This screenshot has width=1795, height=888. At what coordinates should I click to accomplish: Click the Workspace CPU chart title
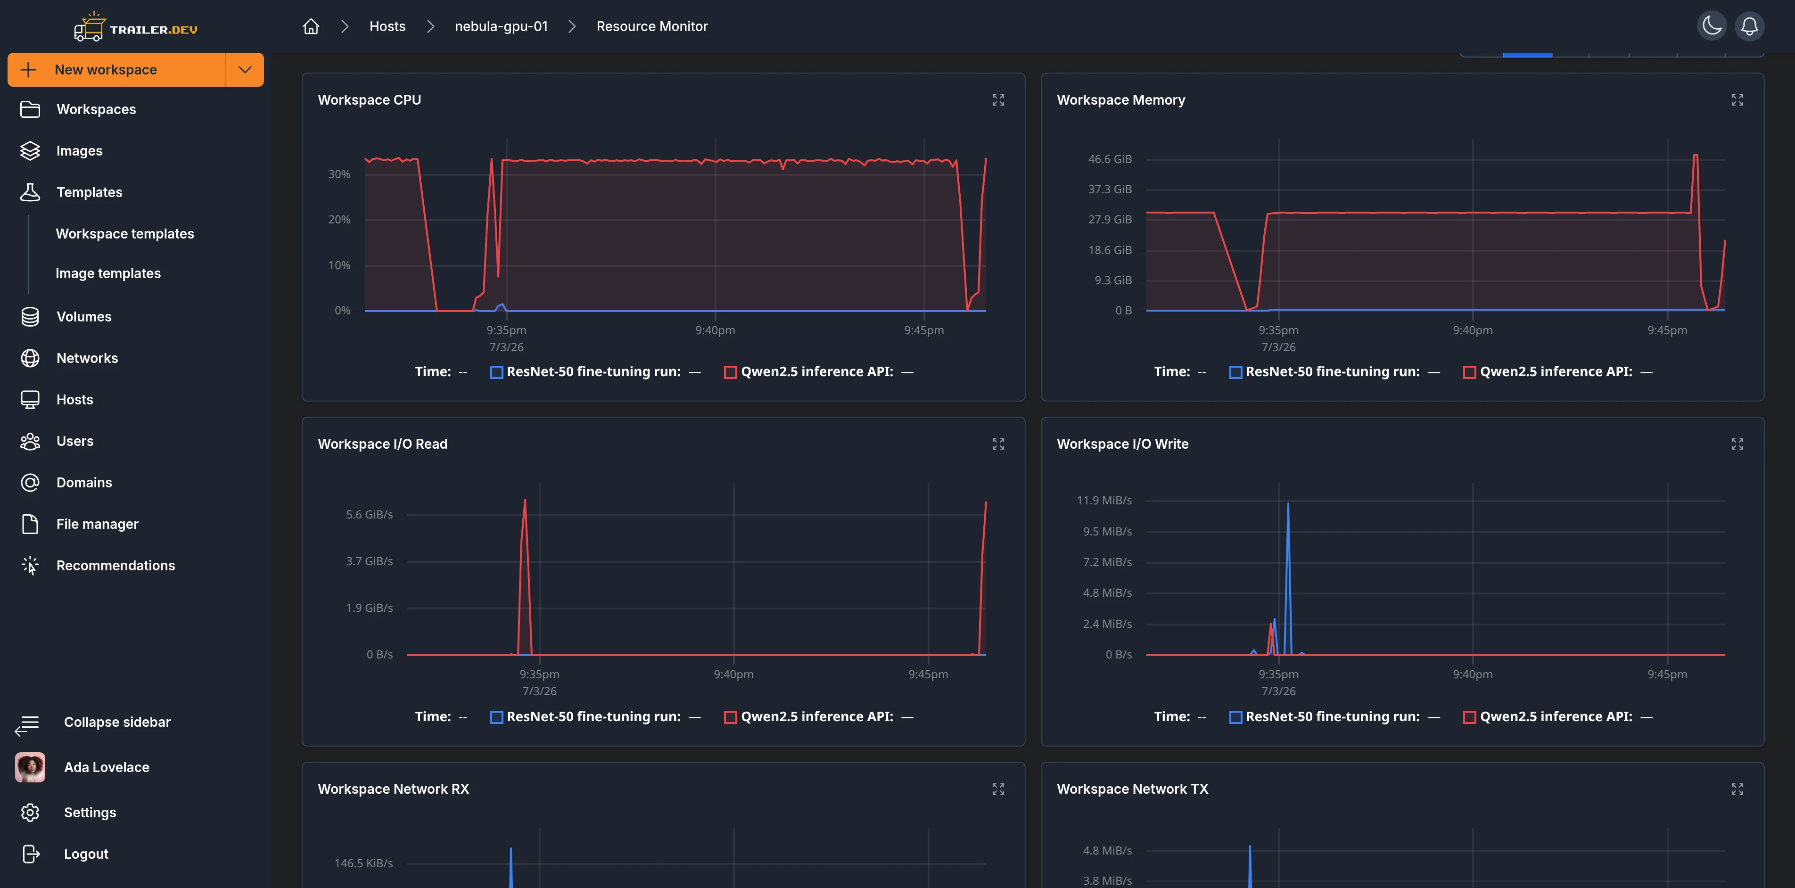coord(369,100)
